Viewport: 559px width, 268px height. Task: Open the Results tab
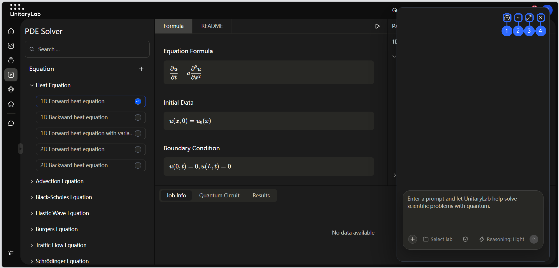pyautogui.click(x=261, y=196)
